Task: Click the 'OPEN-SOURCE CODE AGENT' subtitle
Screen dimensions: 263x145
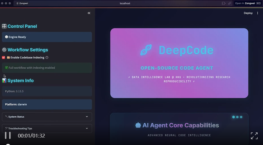Action: (177, 68)
